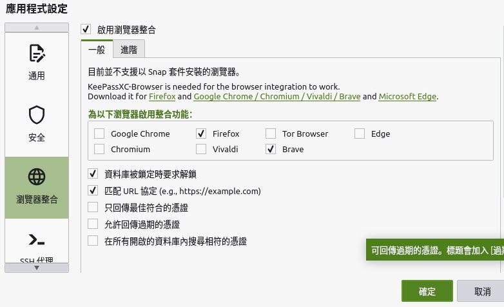Select the 一般 tab
The image size is (504, 307).
[x=97, y=50]
